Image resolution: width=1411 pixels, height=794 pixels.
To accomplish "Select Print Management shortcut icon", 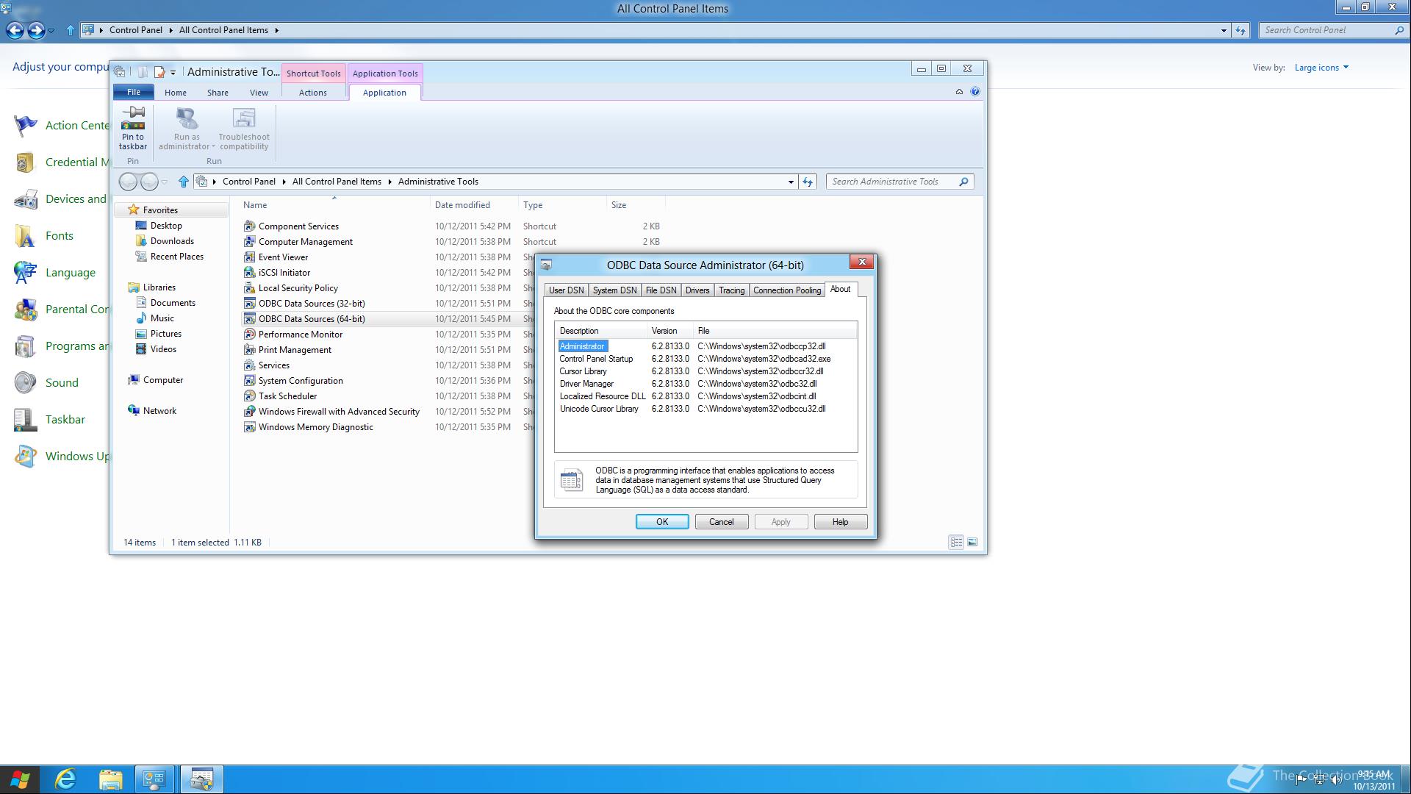I will point(250,350).
